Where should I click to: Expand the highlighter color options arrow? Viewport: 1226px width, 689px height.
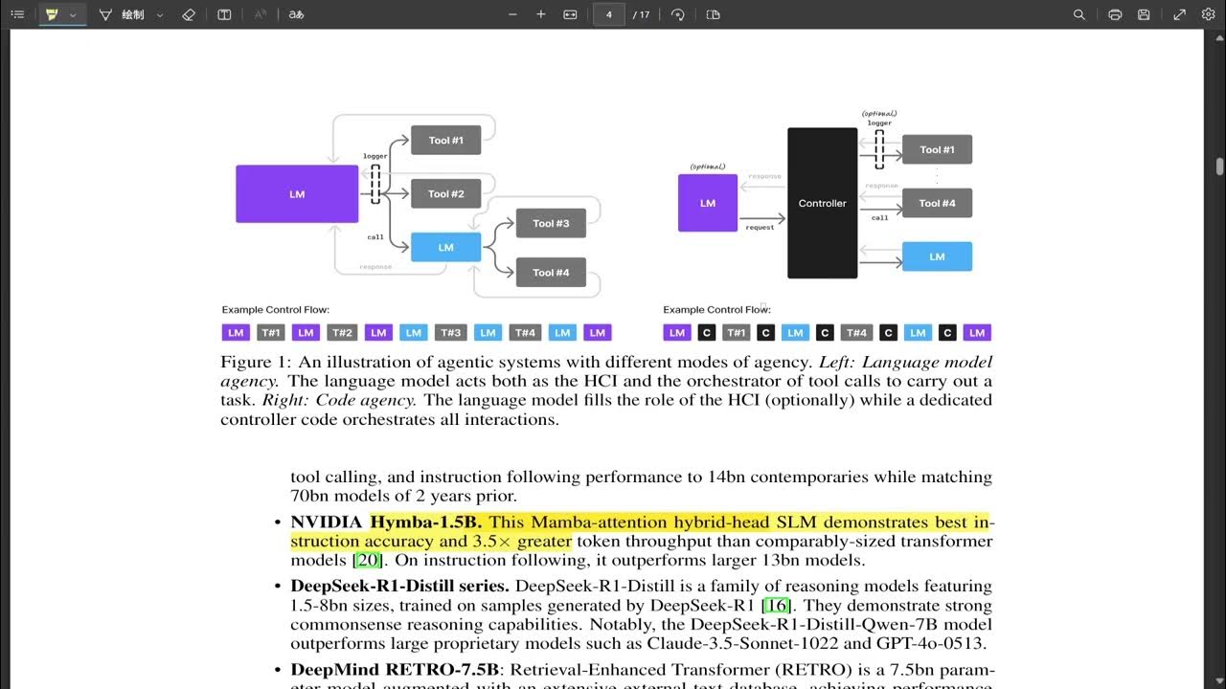click(73, 15)
